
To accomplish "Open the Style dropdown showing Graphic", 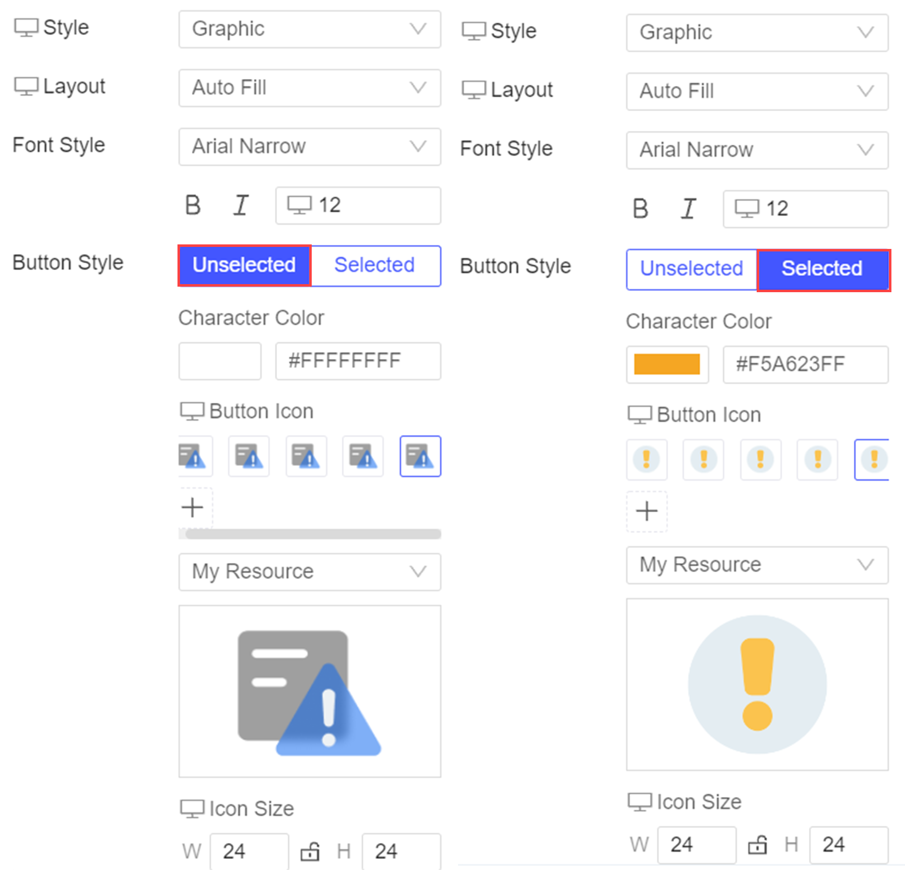I will coord(309,29).
